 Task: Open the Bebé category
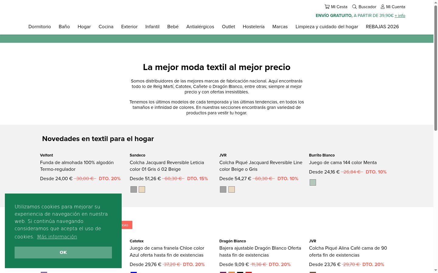point(173,27)
